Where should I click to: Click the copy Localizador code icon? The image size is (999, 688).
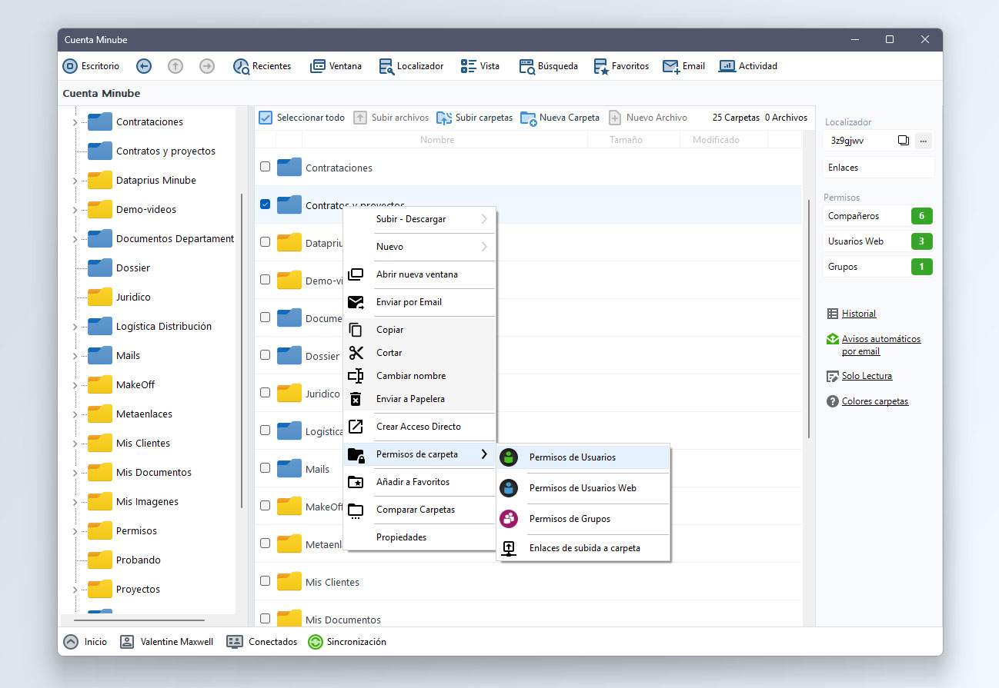pyautogui.click(x=904, y=141)
